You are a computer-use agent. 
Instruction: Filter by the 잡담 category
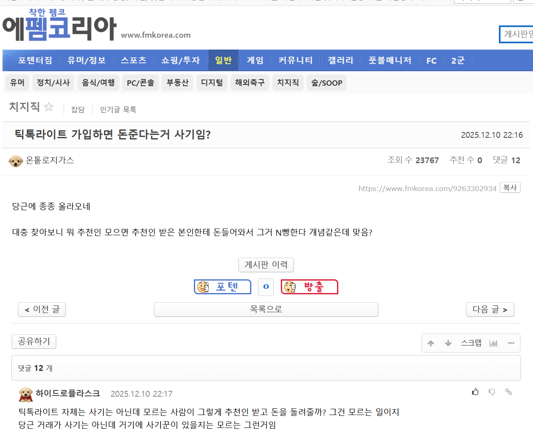[x=78, y=109]
